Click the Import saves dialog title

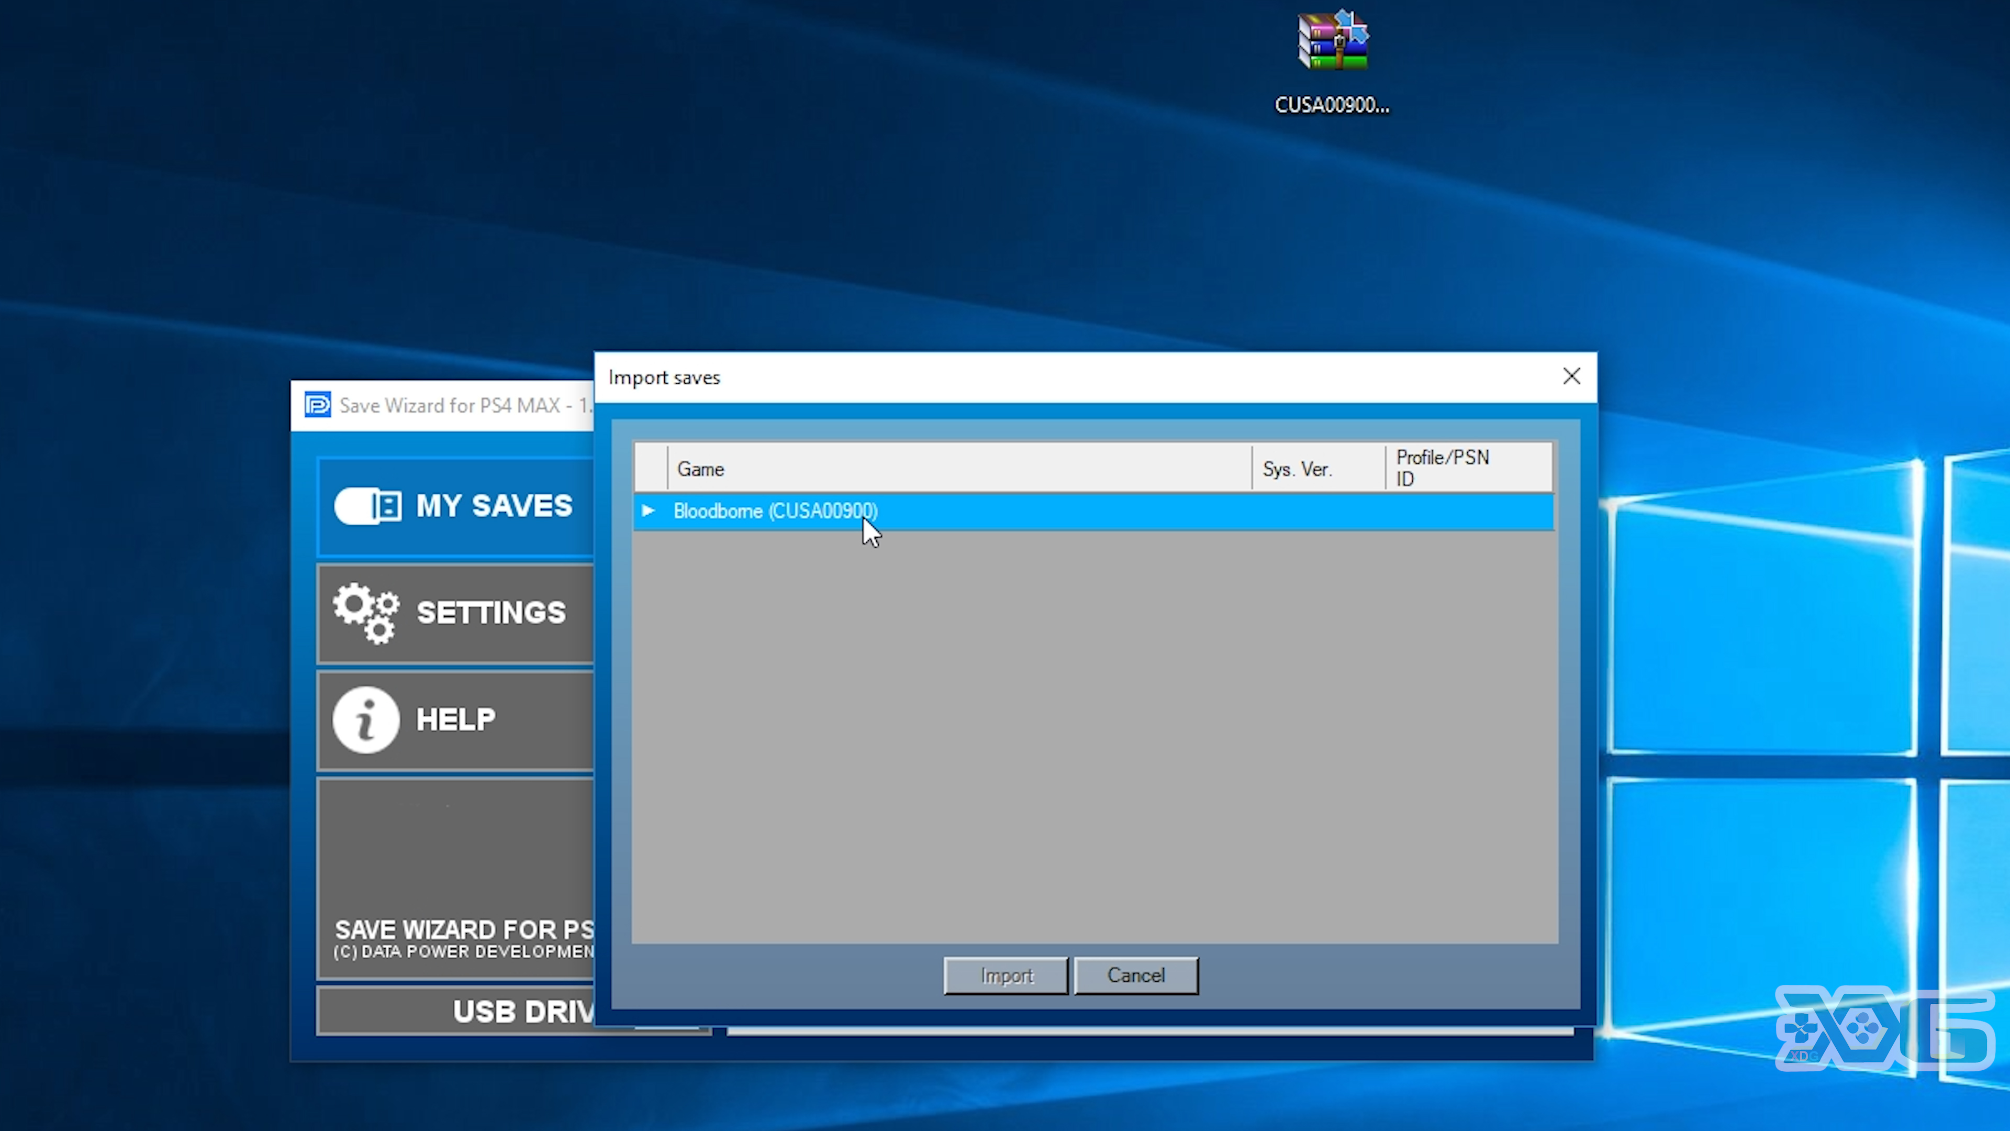(664, 378)
